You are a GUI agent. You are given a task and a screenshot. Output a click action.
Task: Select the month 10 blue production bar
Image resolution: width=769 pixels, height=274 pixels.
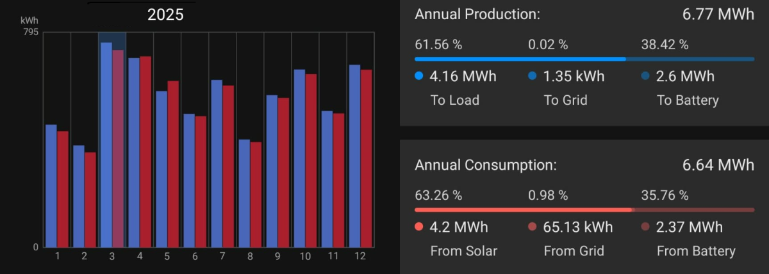(x=299, y=158)
